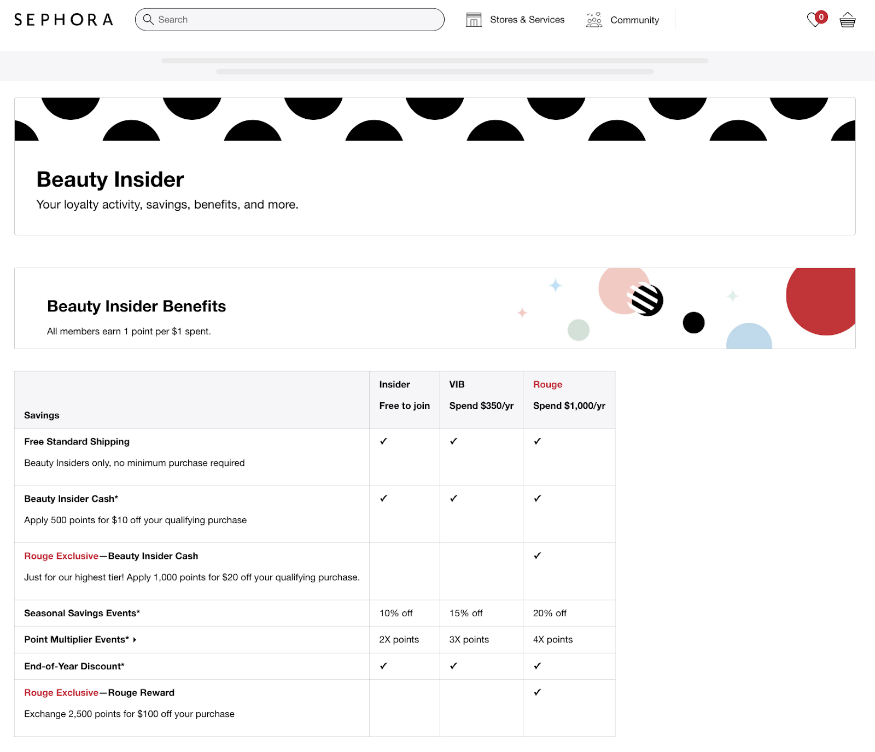
Task: Click the Sephora logo
Action: click(63, 20)
